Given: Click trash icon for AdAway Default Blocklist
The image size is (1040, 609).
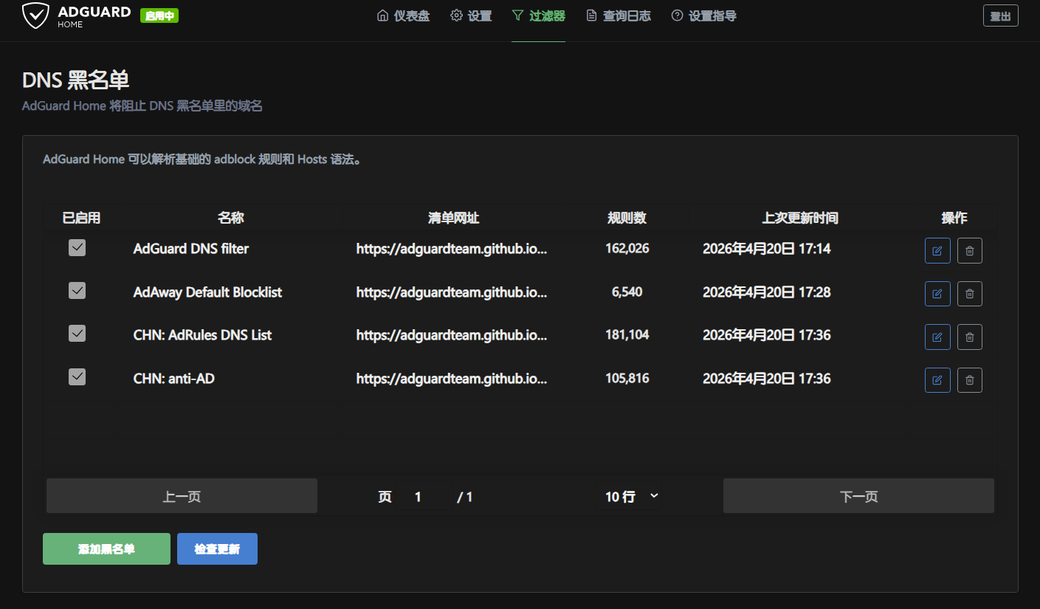Looking at the screenshot, I should coord(969,294).
